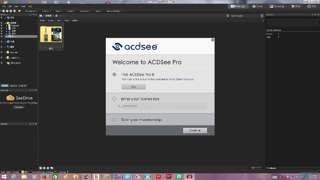This screenshot has width=320, height=180.
Task: Open the Workspaces dropdown in toolbar
Action: click(x=31, y=11)
